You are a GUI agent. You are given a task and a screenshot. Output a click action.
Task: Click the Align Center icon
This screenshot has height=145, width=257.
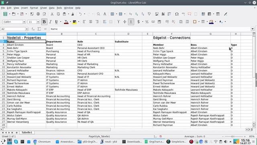pyautogui.click(x=90, y=22)
